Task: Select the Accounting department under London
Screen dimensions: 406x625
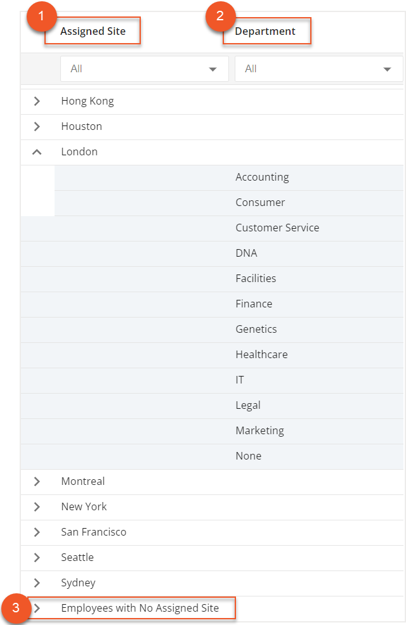Action: (x=262, y=177)
